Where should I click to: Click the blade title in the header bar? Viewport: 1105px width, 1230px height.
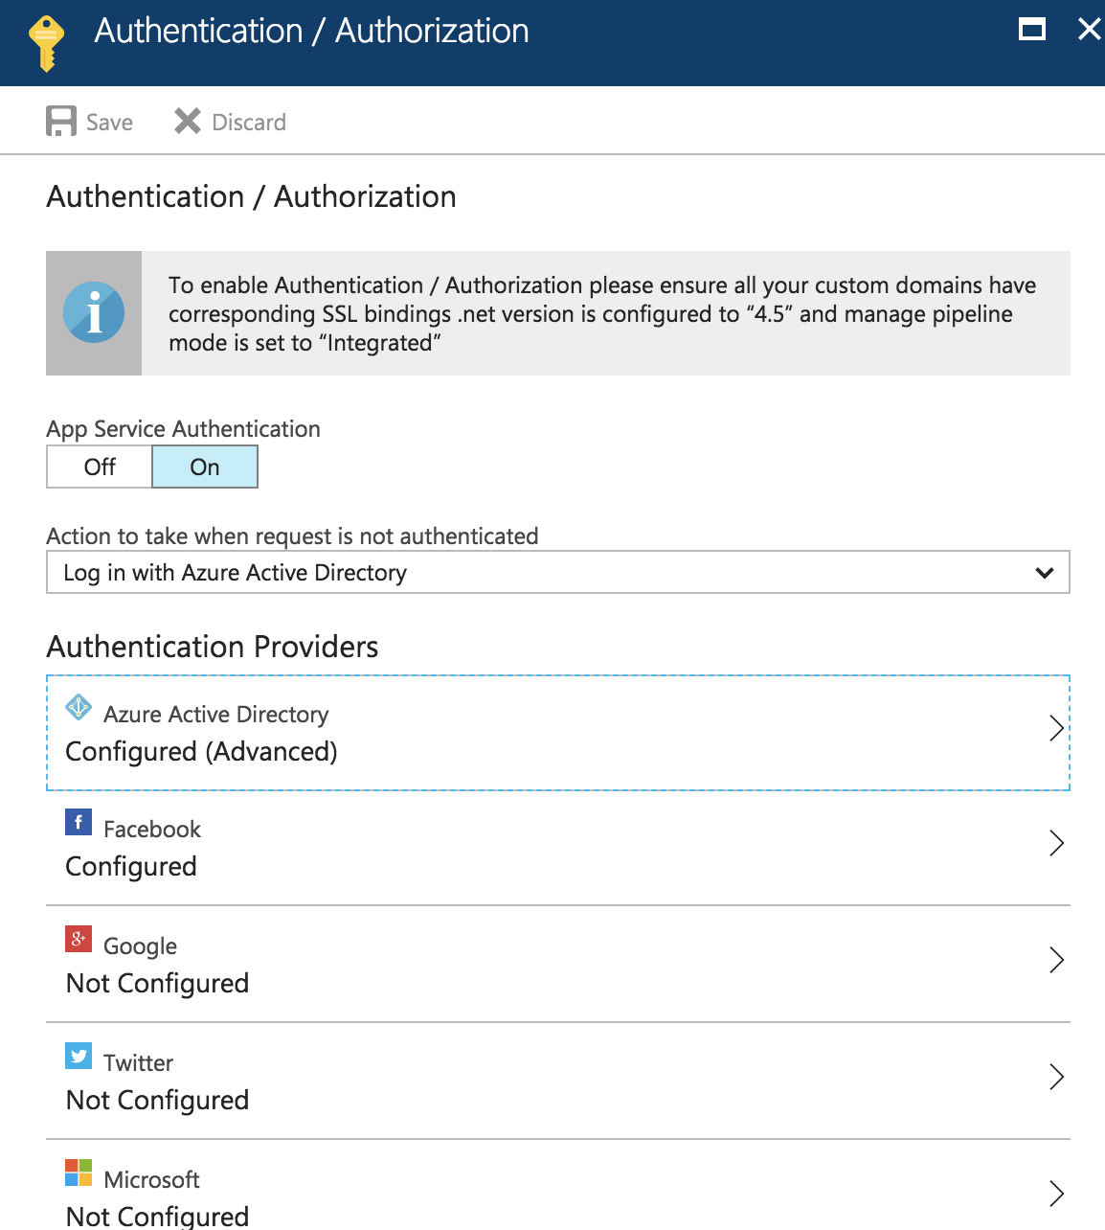click(x=311, y=31)
